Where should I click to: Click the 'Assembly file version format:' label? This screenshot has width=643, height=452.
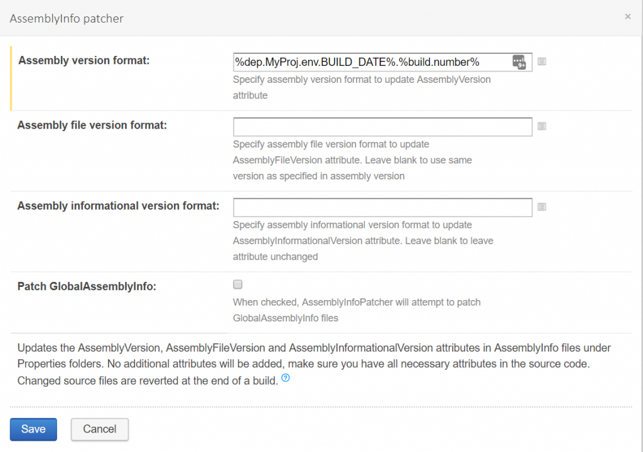(x=92, y=125)
